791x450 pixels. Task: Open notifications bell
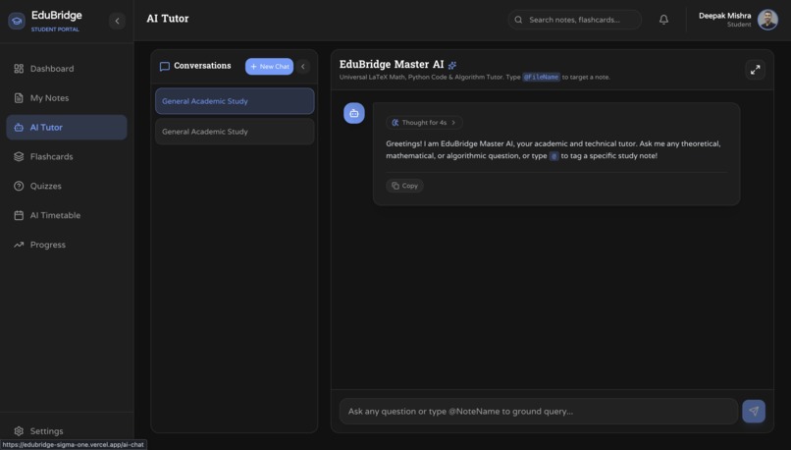(x=663, y=20)
